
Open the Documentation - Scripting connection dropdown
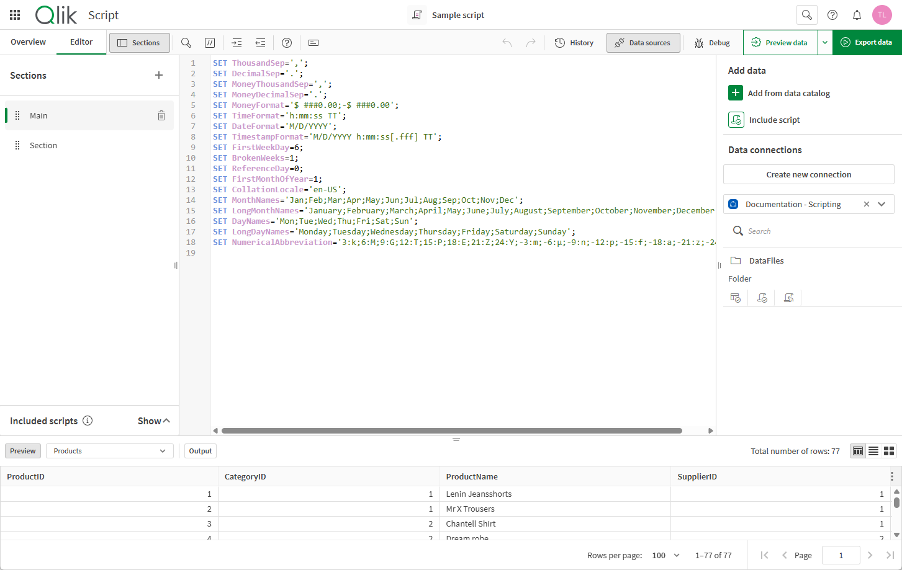pyautogui.click(x=882, y=204)
